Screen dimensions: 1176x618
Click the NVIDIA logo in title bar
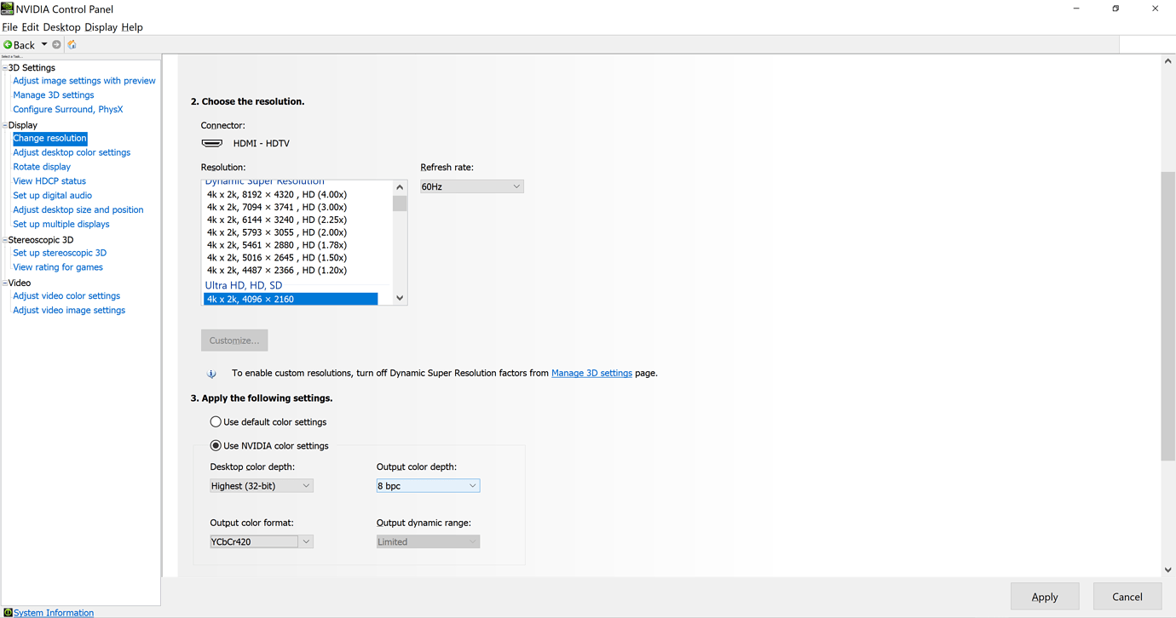8,9
